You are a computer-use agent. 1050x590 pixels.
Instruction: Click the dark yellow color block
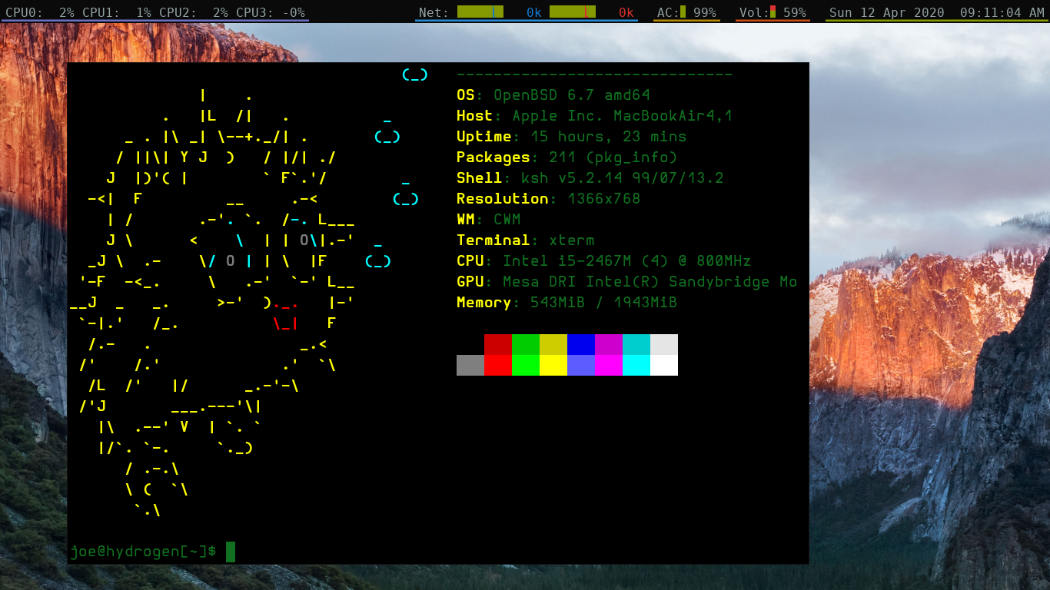pos(553,344)
